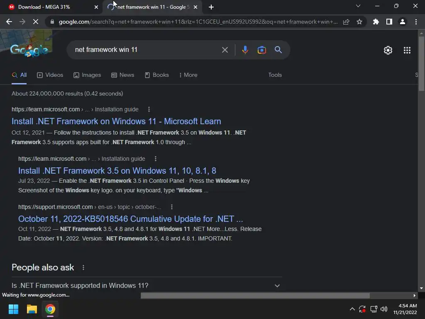Open volume control tray icon
This screenshot has width=425, height=319.
384,309
